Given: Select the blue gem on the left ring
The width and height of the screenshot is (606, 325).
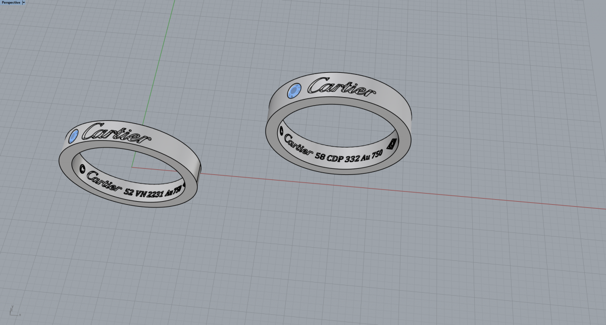Looking at the screenshot, I should [74, 135].
